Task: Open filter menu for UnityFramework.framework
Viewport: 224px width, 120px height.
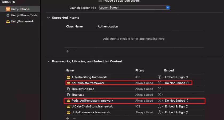Action: click(160, 112)
